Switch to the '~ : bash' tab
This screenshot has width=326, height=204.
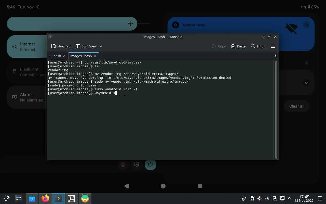coord(55,56)
